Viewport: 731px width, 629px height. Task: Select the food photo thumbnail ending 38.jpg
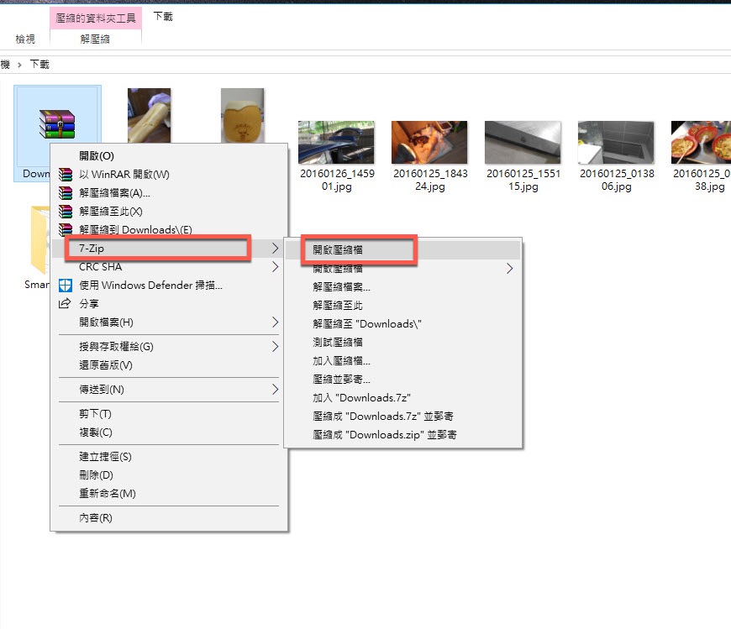coord(701,142)
